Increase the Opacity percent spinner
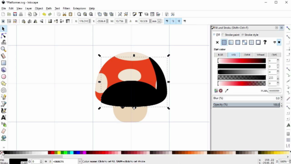 point(281,103)
